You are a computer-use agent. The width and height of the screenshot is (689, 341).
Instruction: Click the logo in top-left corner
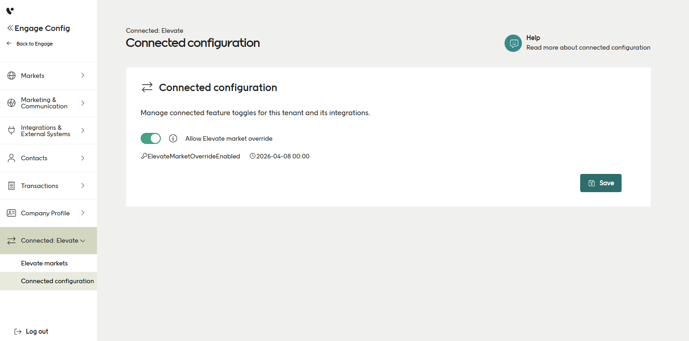10,10
